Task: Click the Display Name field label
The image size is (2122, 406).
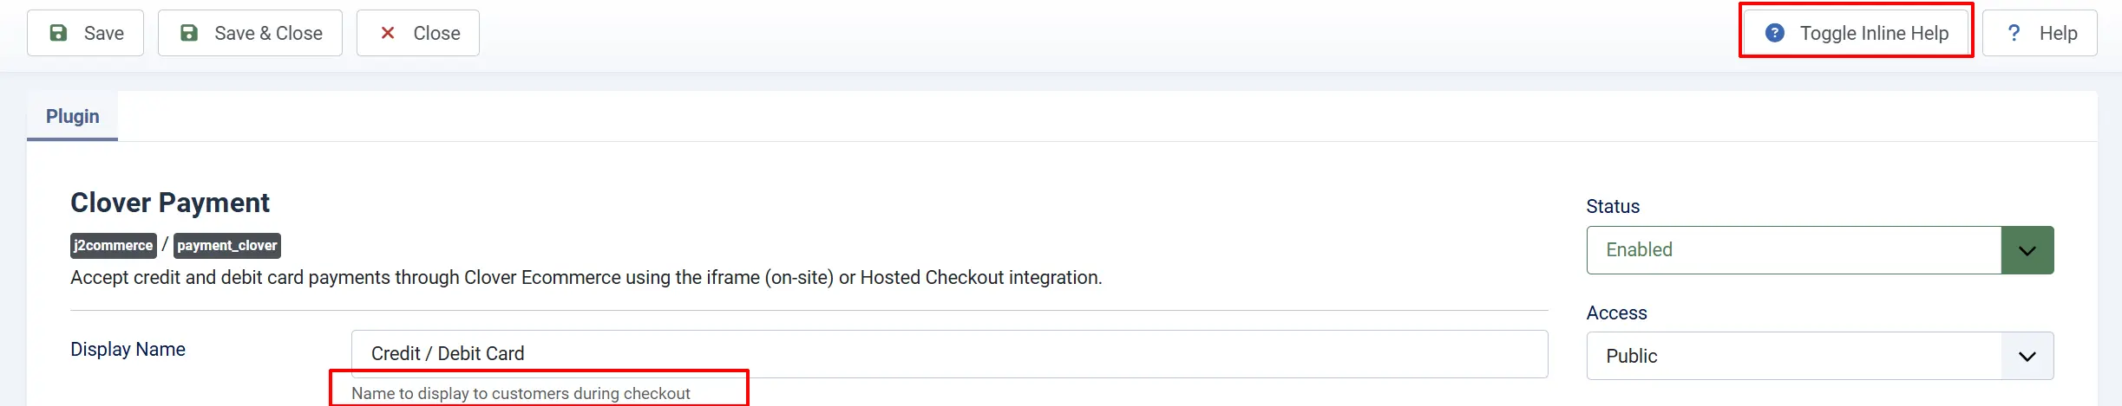Action: (x=128, y=349)
